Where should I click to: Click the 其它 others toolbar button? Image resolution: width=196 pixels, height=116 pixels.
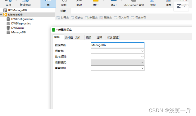click(114, 3)
